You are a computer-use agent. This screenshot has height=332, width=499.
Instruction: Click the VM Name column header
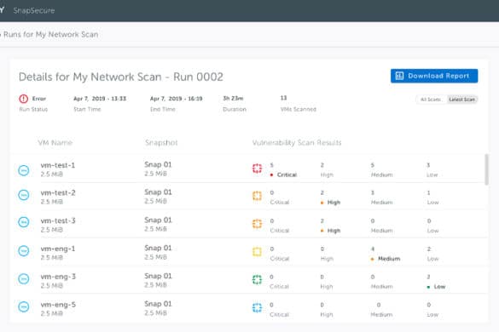tap(55, 143)
